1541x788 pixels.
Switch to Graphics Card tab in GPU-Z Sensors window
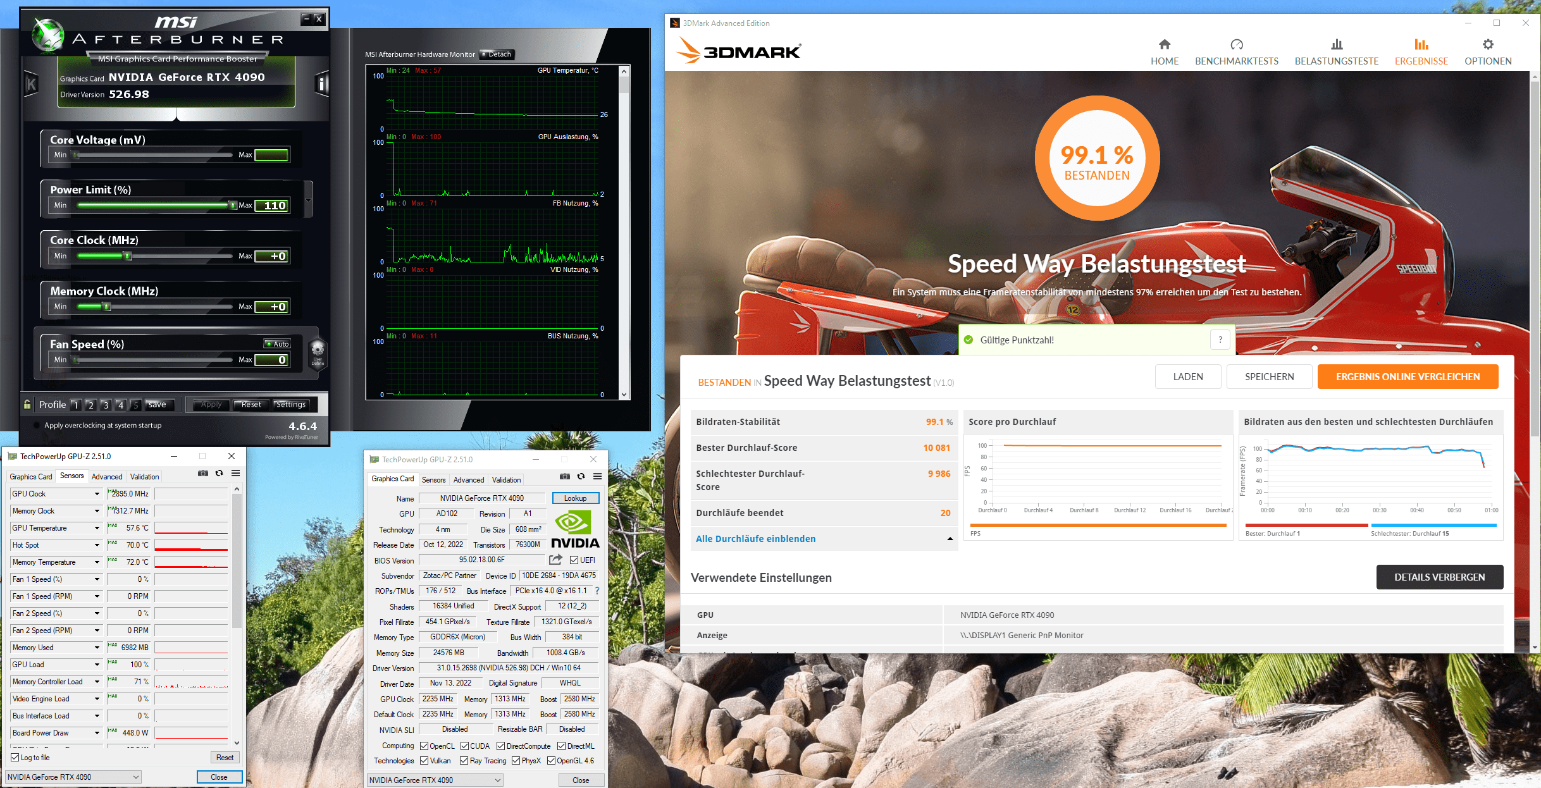click(x=31, y=477)
